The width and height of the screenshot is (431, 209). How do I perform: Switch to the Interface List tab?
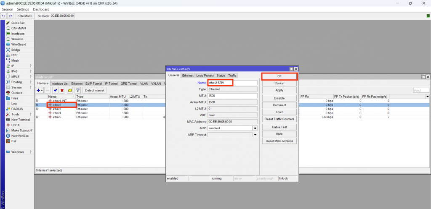coord(60,84)
